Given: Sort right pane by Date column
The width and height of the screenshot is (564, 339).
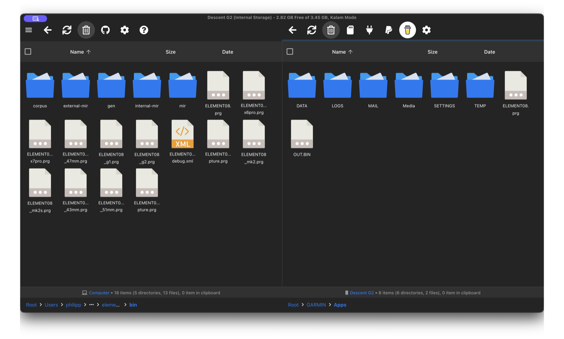Looking at the screenshot, I should pyautogui.click(x=489, y=52).
